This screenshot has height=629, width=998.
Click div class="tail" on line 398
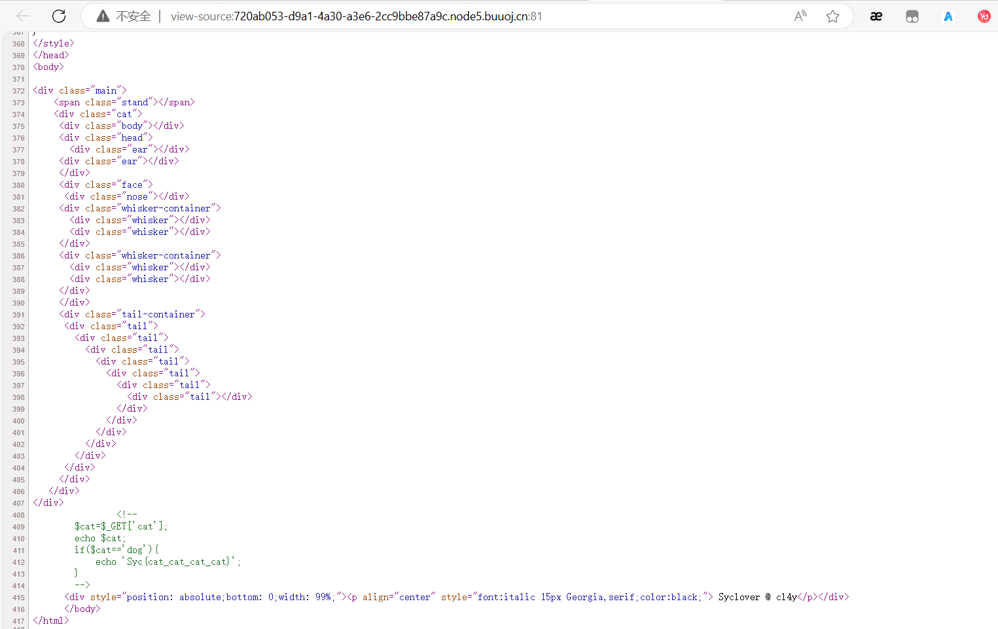tap(174, 397)
